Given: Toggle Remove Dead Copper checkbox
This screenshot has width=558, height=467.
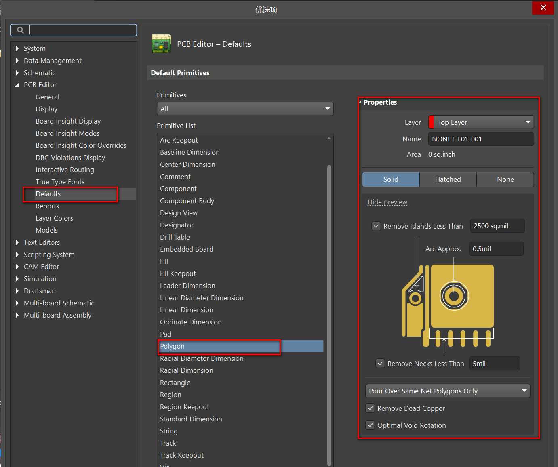Looking at the screenshot, I should click(x=370, y=408).
